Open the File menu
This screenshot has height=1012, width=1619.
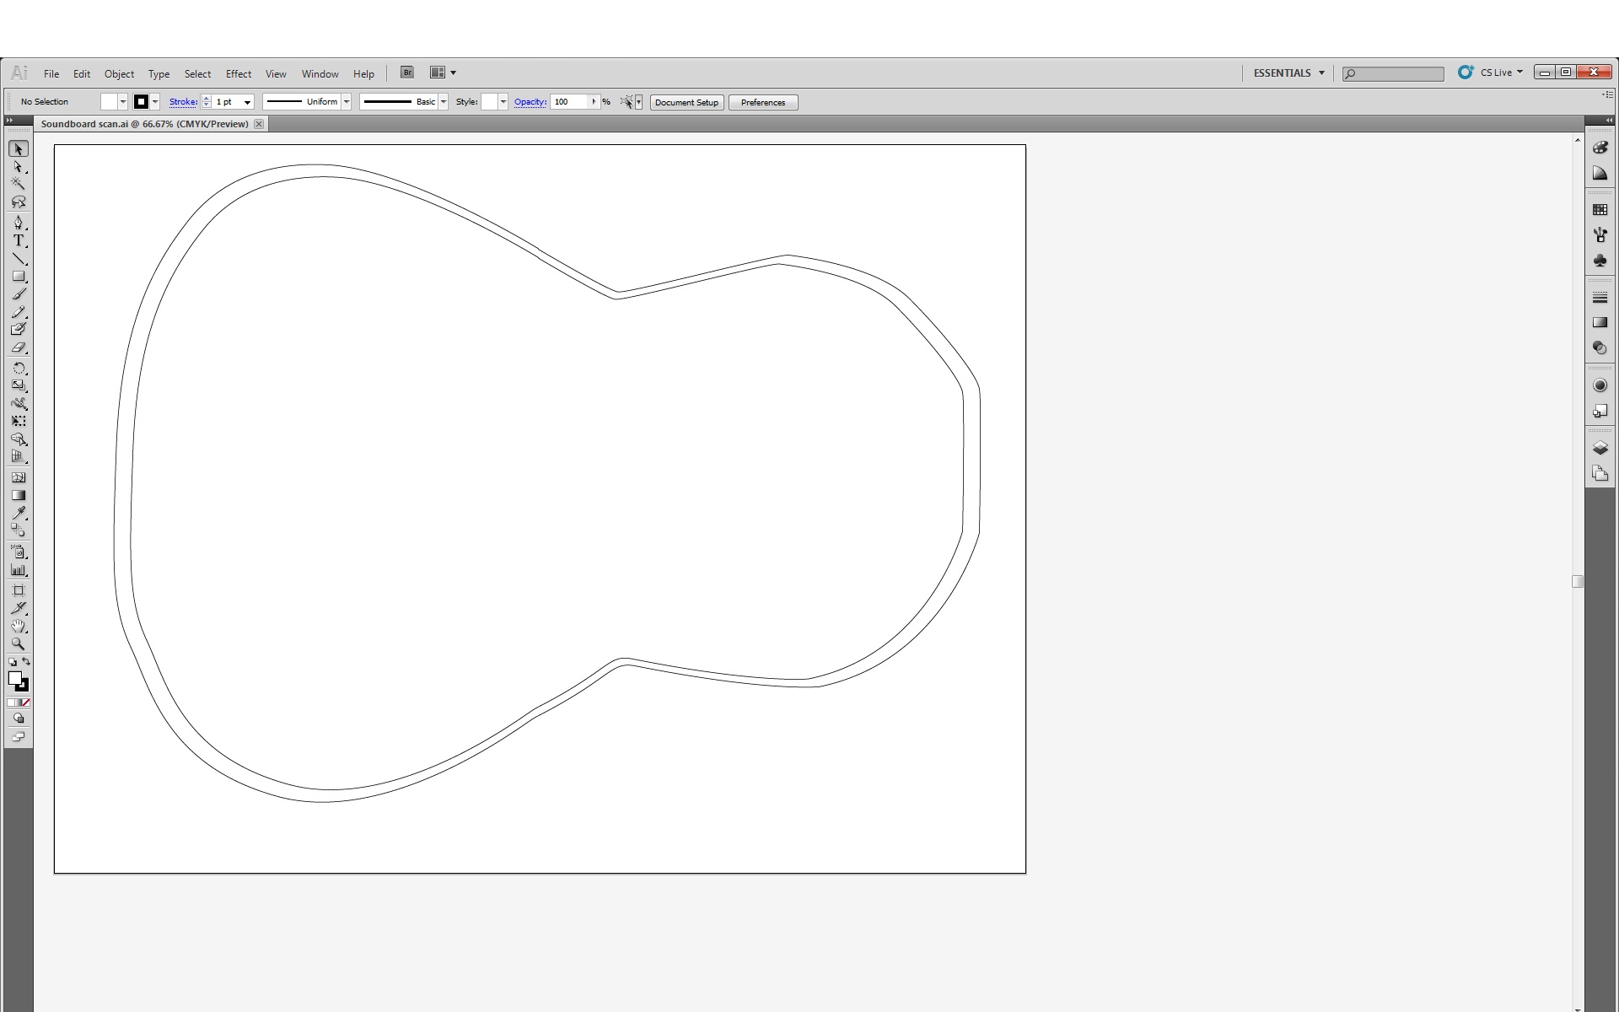tap(51, 73)
